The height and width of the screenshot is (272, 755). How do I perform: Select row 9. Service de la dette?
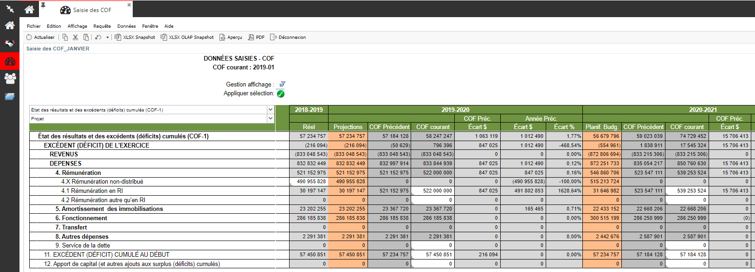(x=83, y=245)
